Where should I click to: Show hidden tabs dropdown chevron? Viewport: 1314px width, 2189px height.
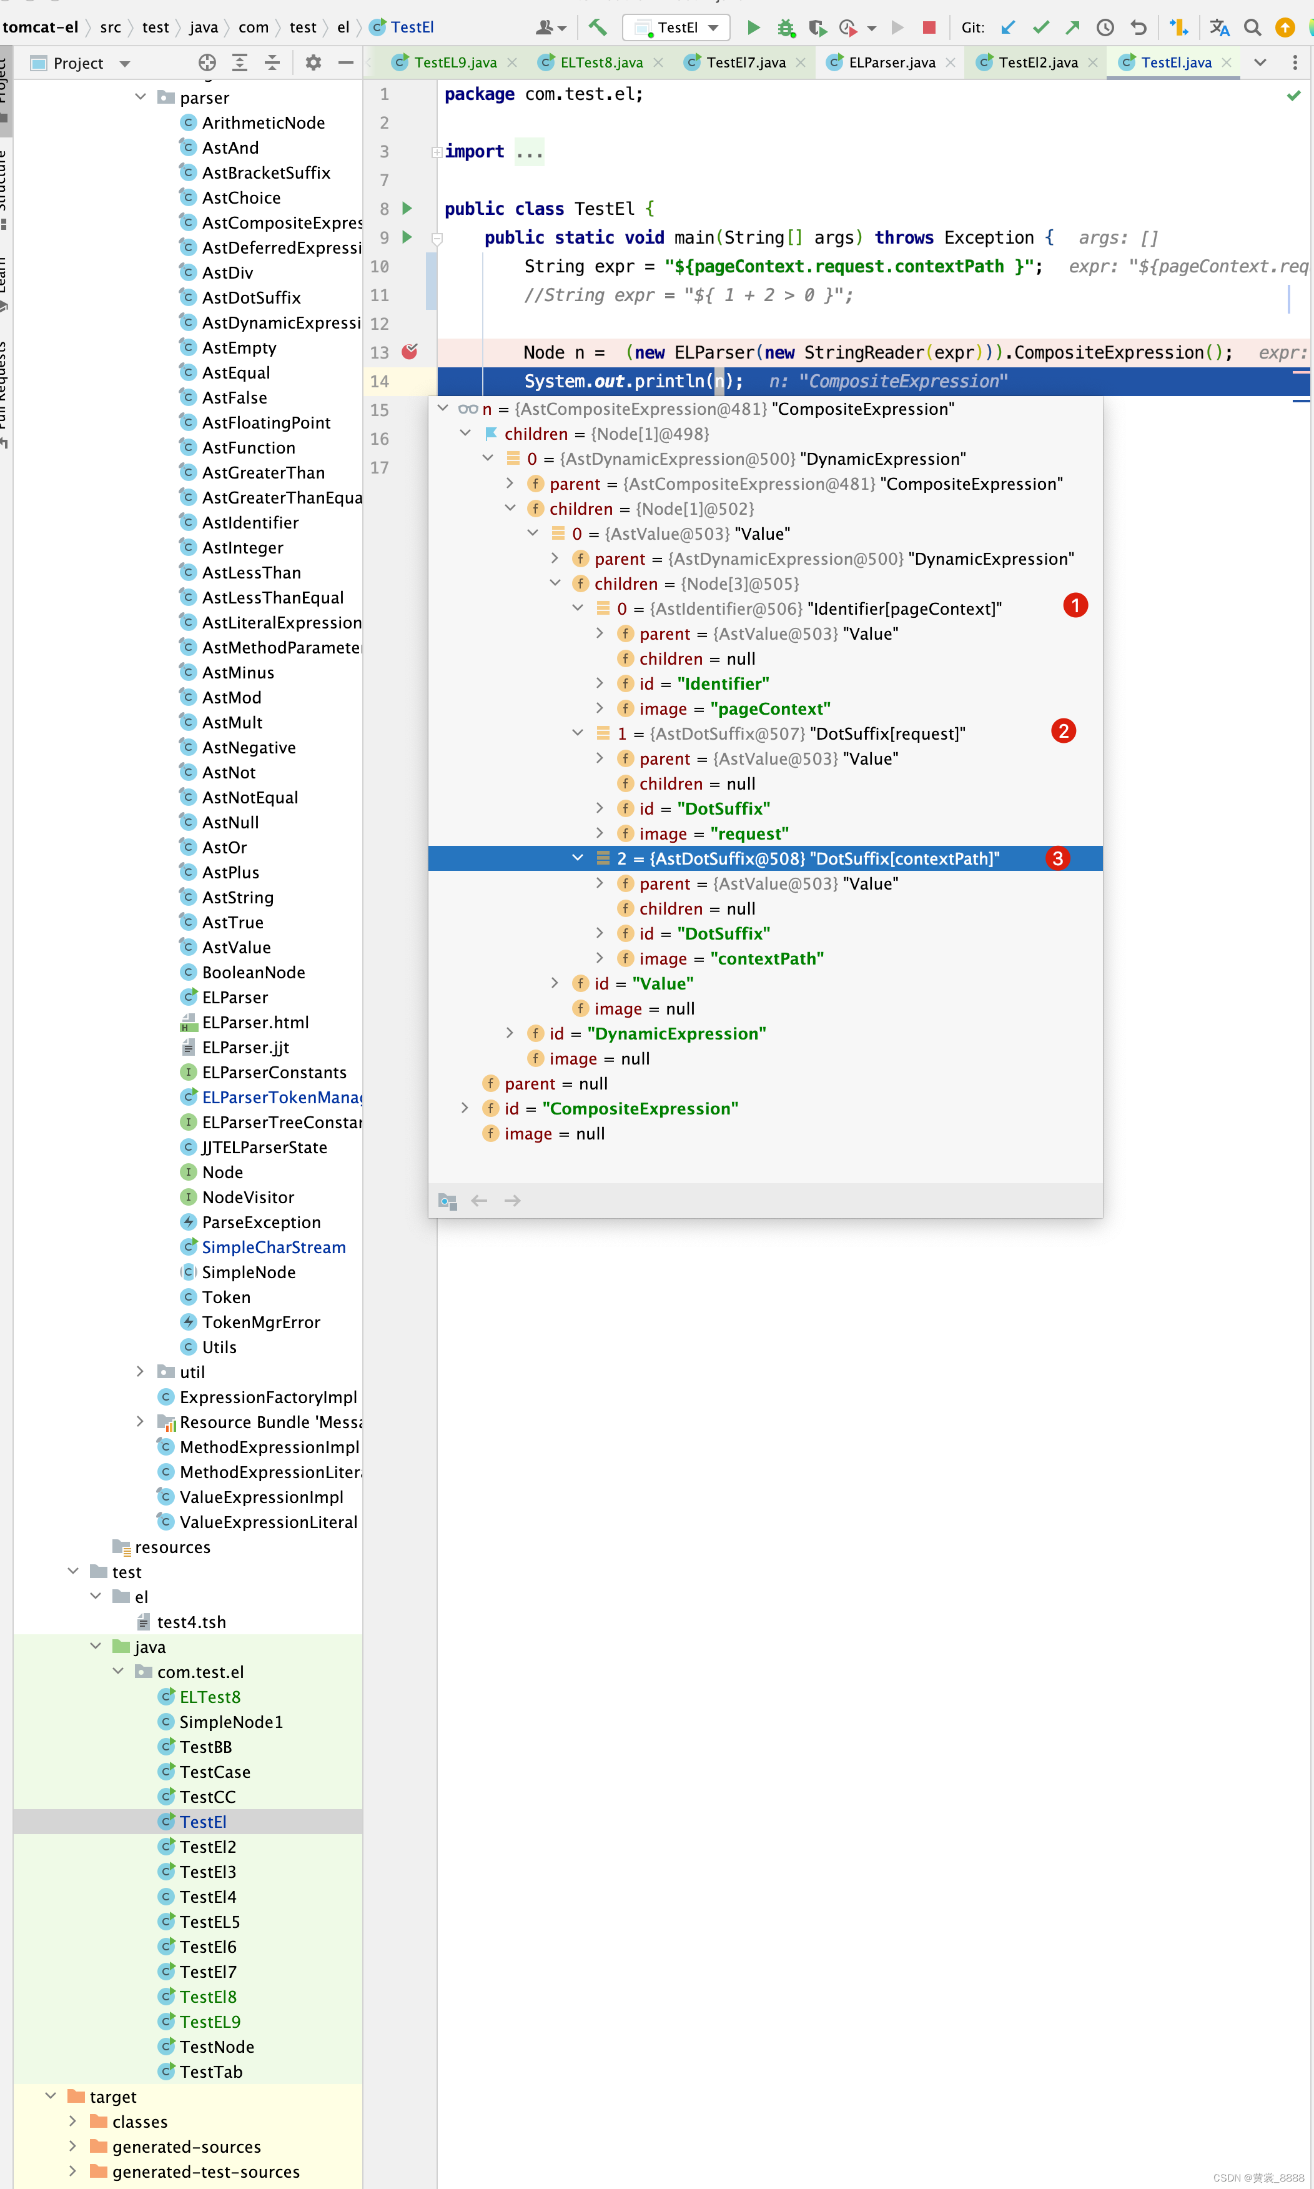point(1260,62)
